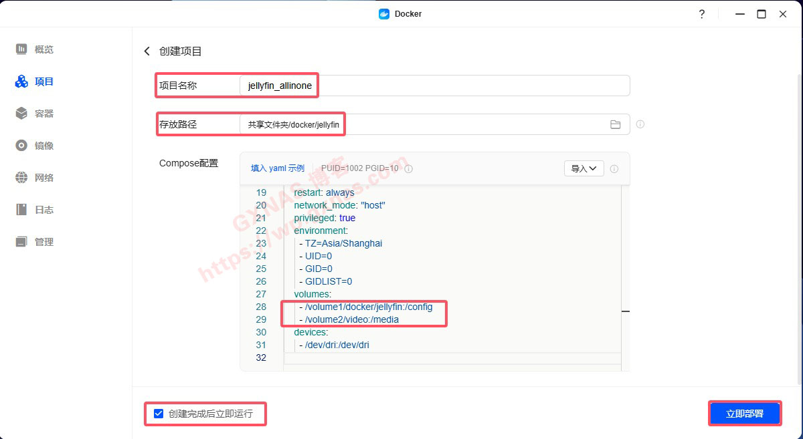This screenshot has height=439, width=803.
Task: Click the info icon next to storage path
Action: coord(640,124)
